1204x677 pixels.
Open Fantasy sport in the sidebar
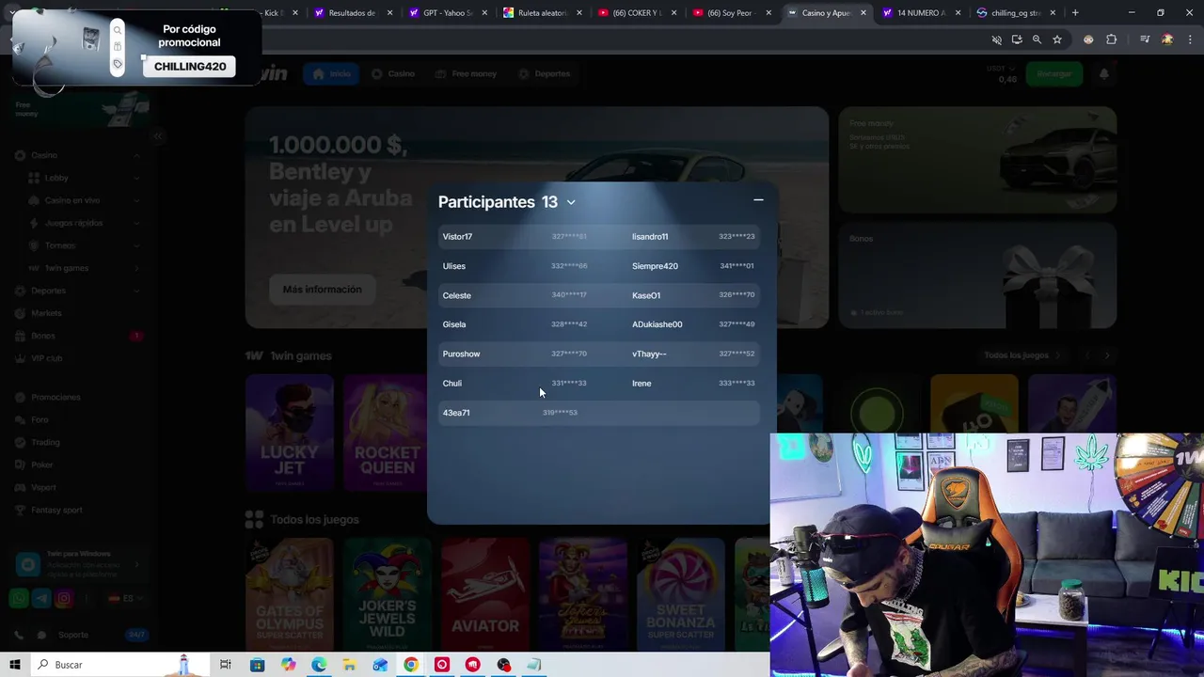click(77, 510)
